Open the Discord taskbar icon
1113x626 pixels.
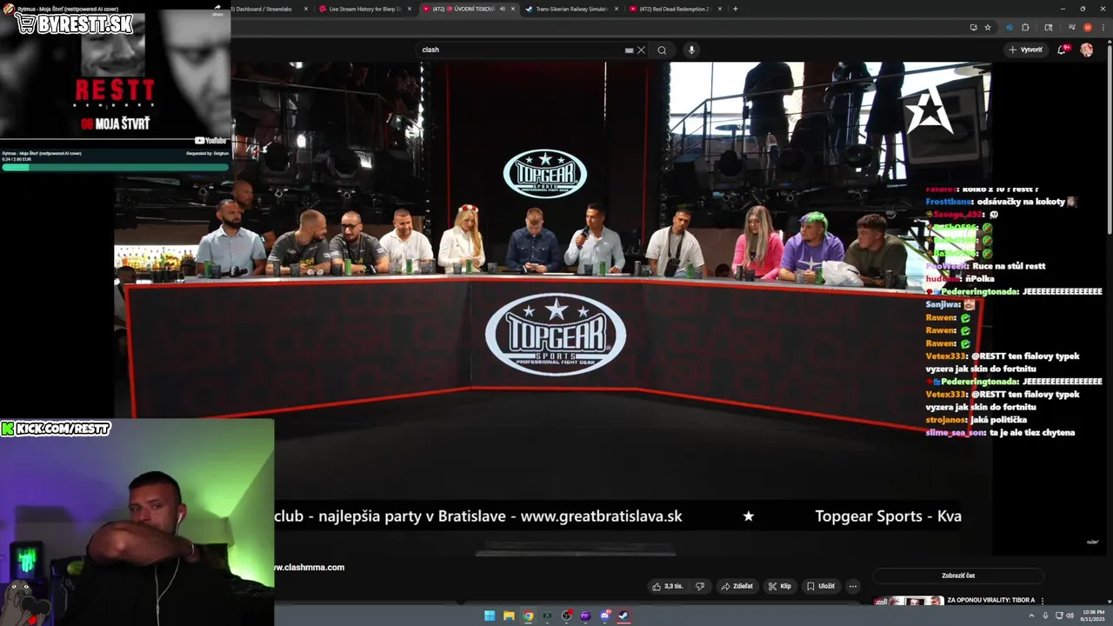click(x=605, y=616)
